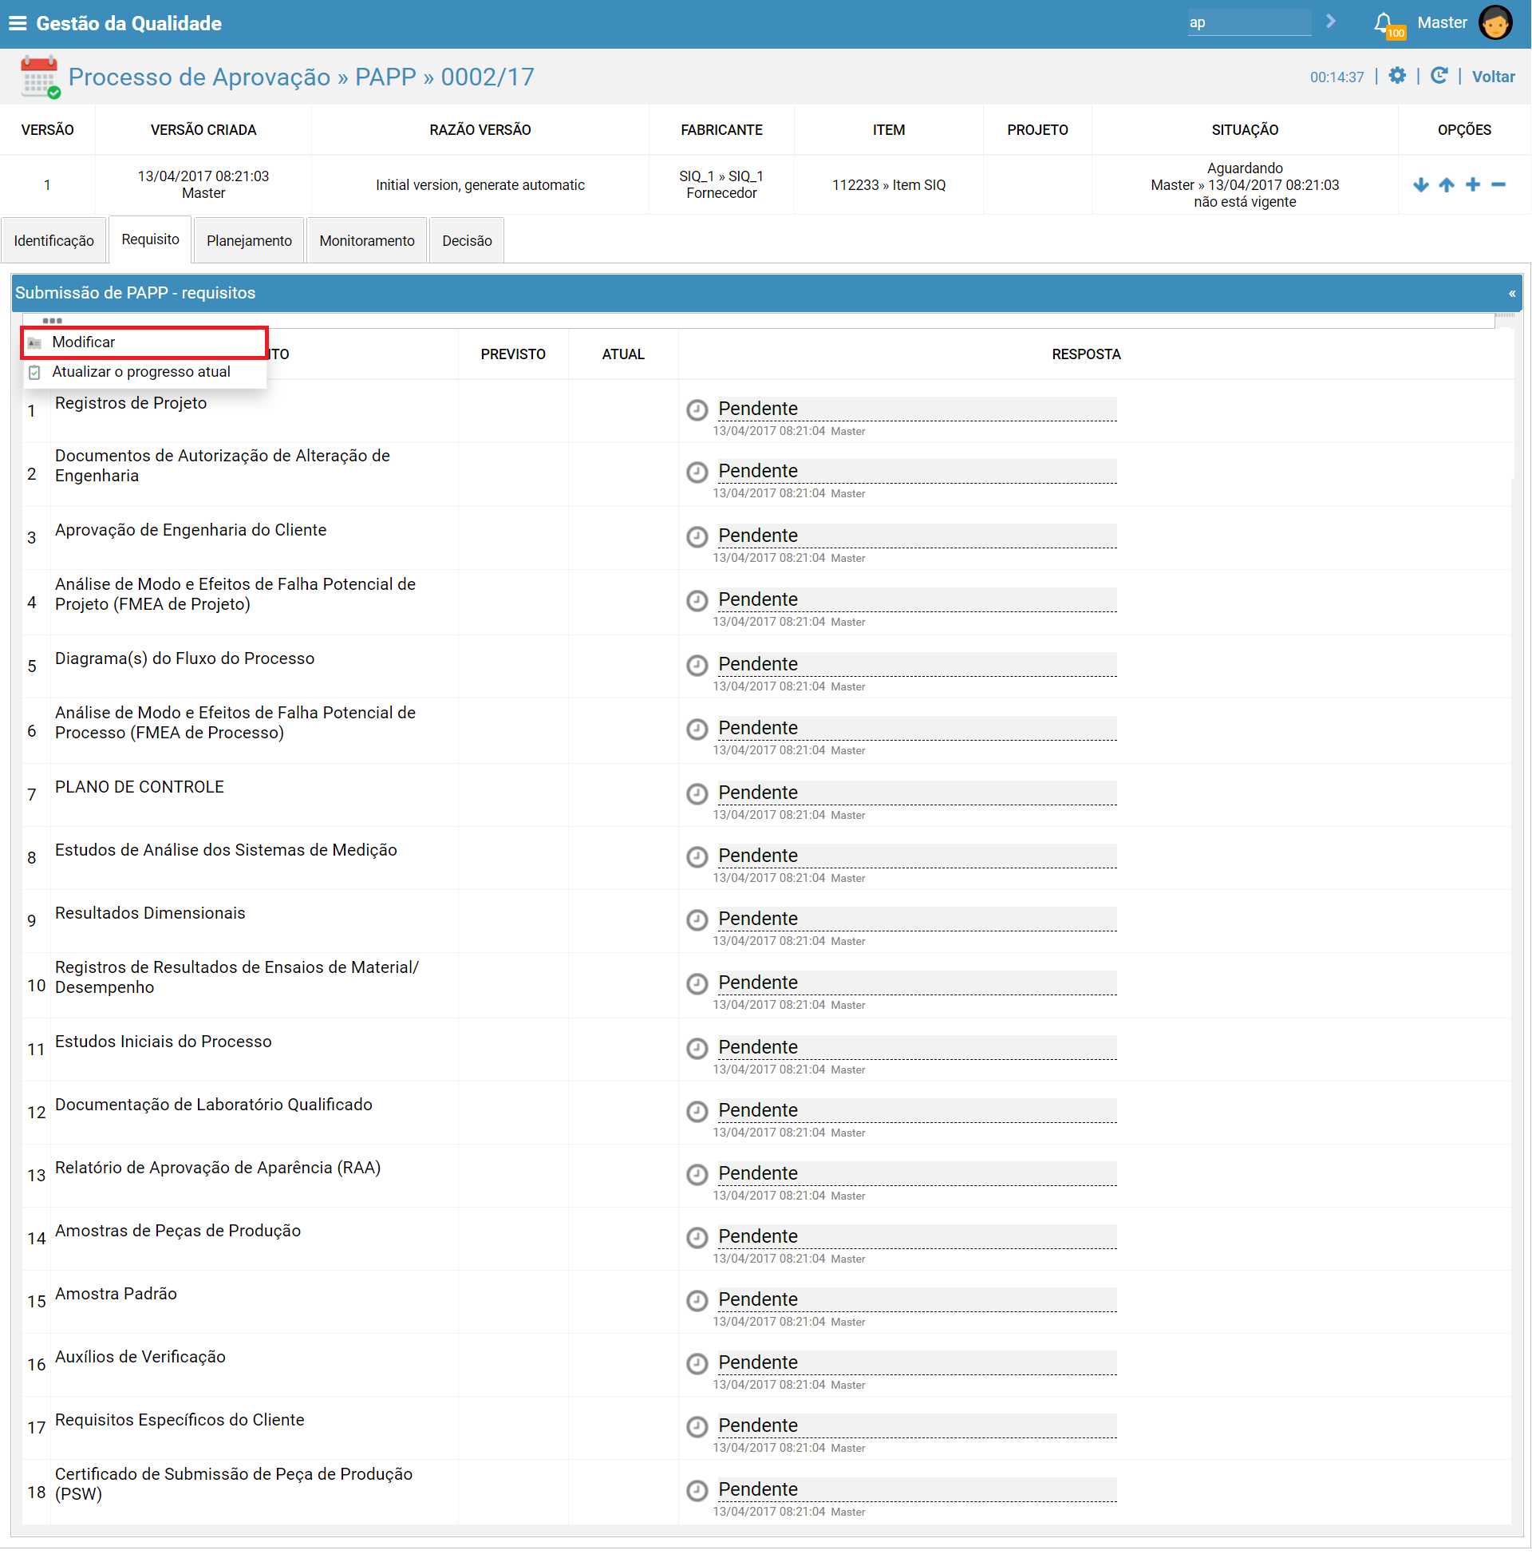
Task: Open the Decisão tab
Action: [468, 240]
